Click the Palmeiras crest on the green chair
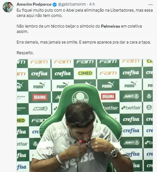This screenshot has height=172, width=157. click(x=80, y=98)
